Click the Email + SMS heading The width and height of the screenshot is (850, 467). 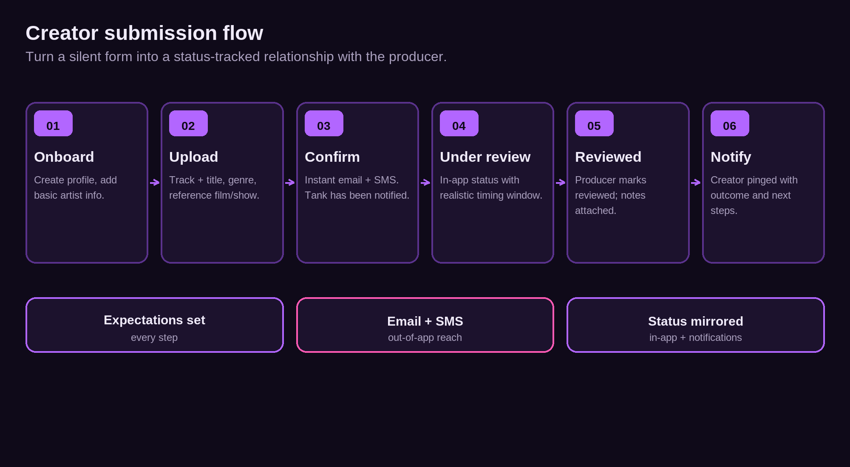click(x=425, y=321)
